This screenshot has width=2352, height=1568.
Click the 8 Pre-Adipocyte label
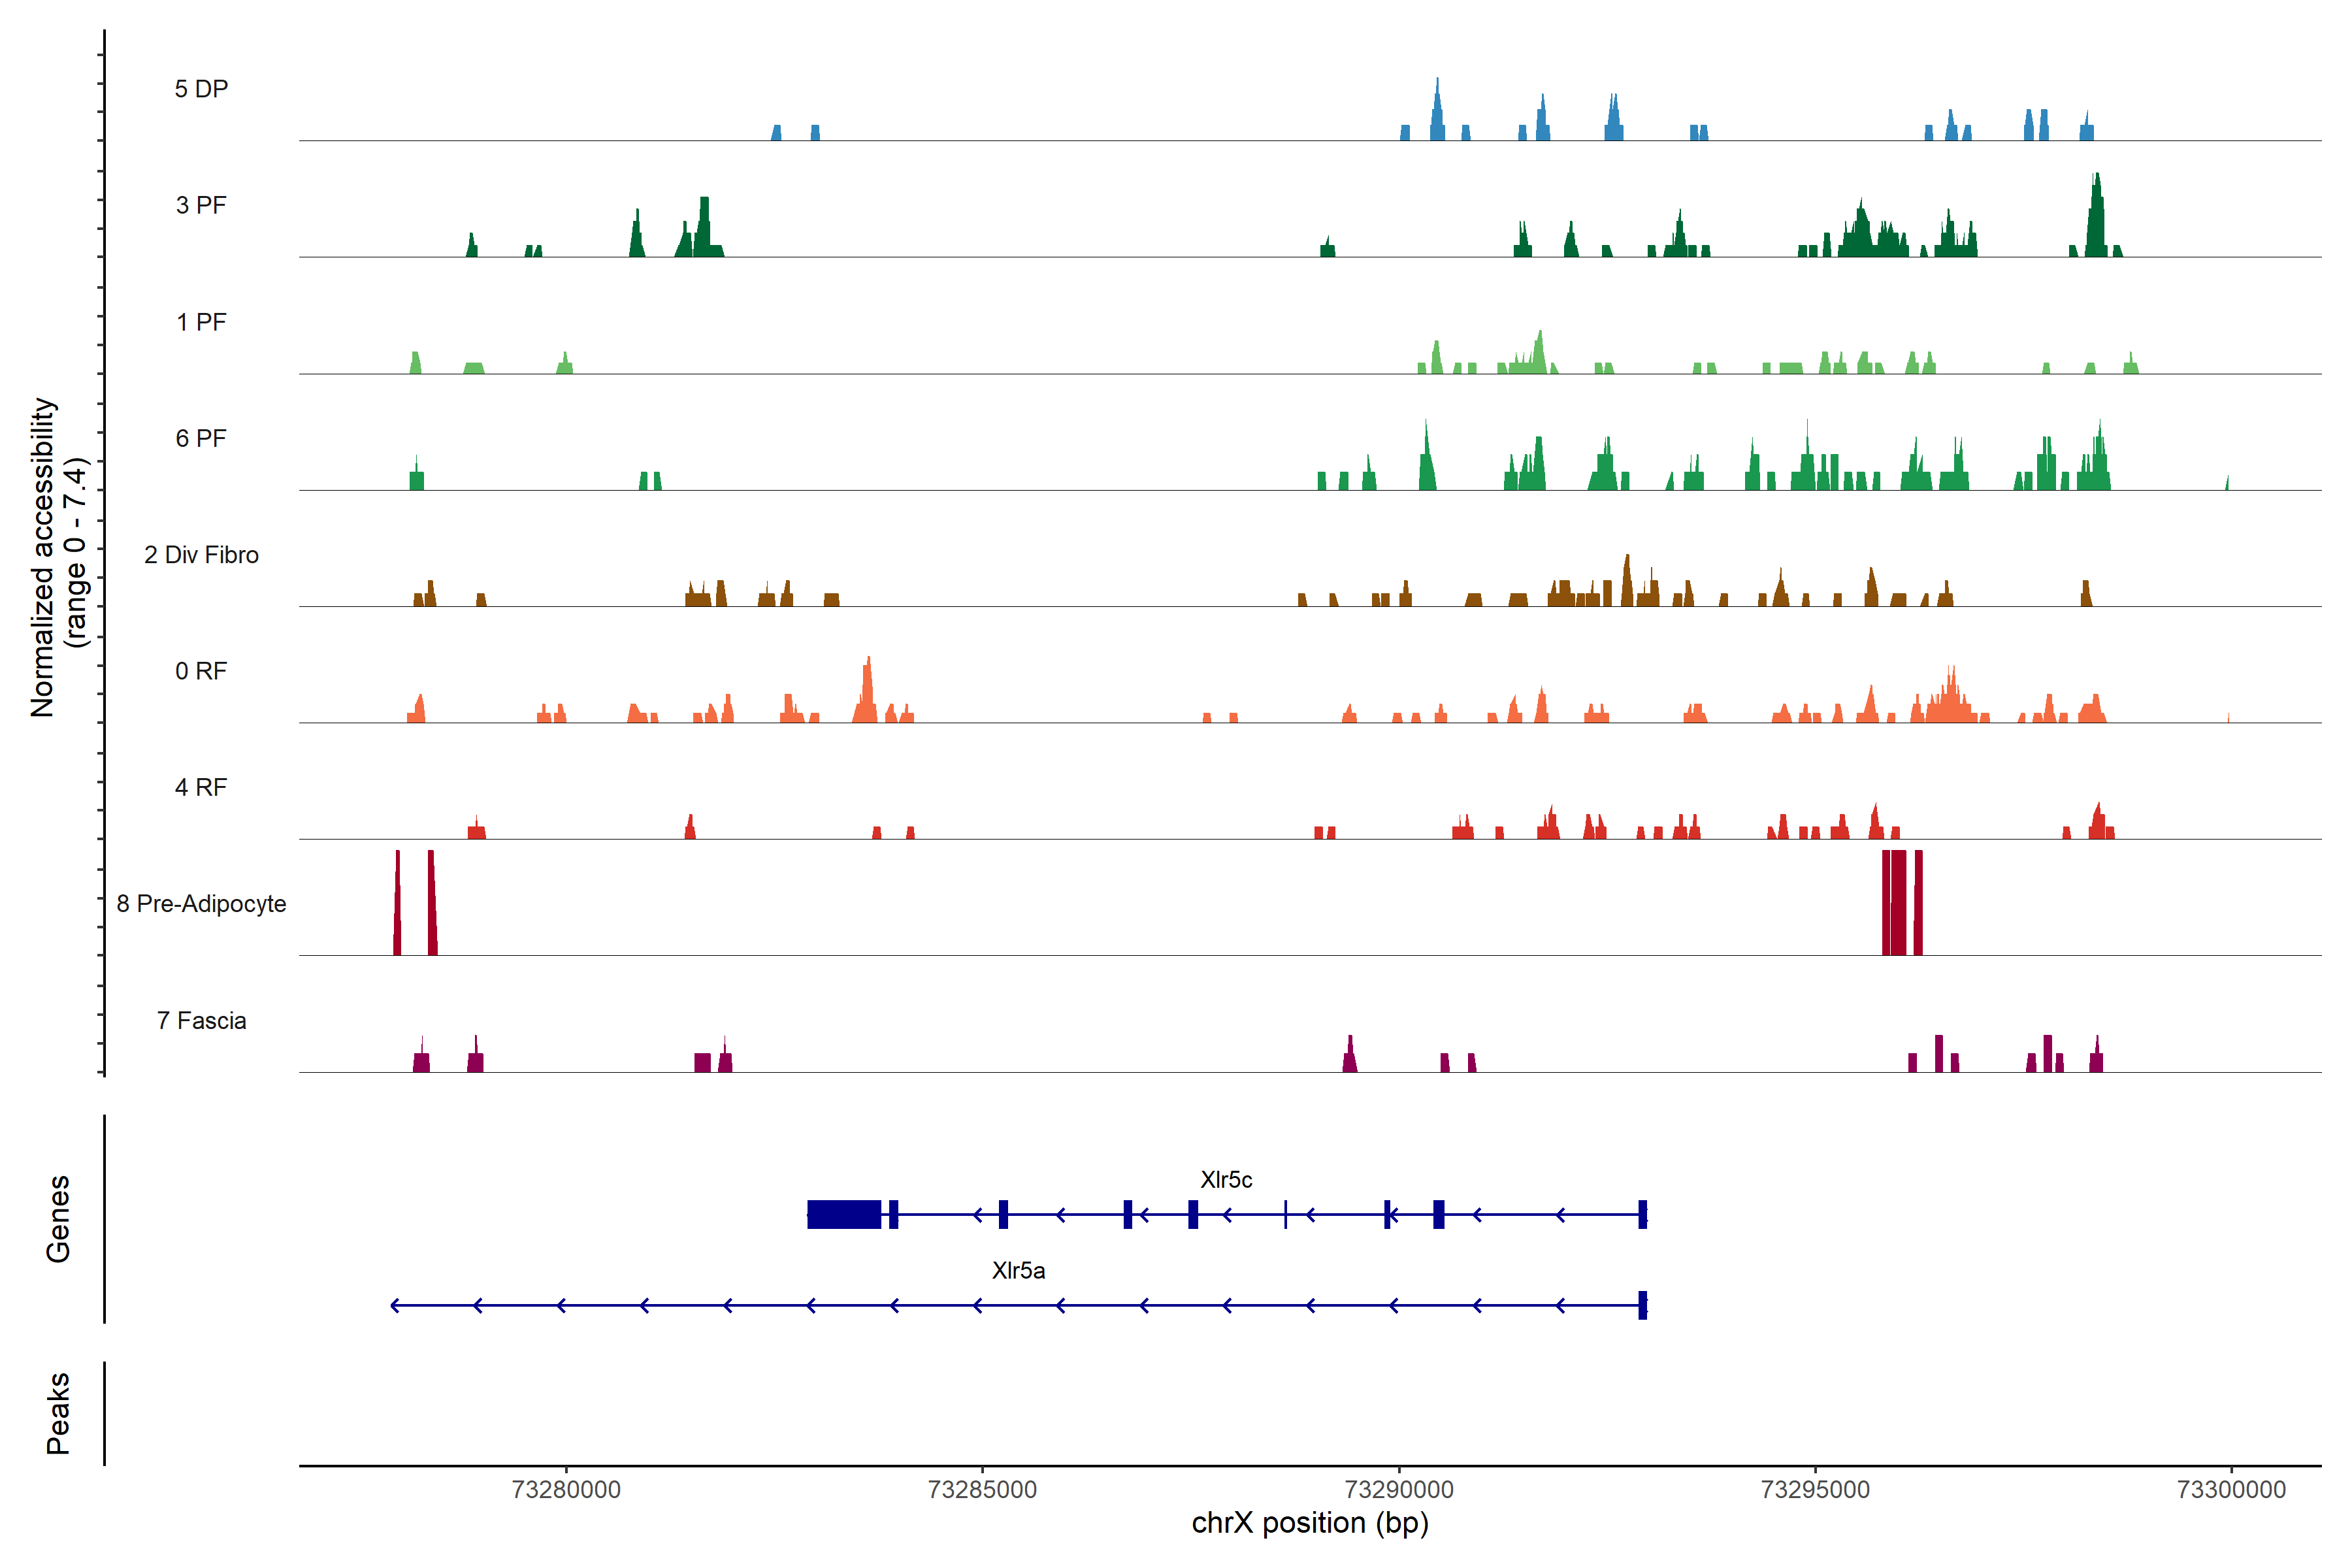coord(201,904)
